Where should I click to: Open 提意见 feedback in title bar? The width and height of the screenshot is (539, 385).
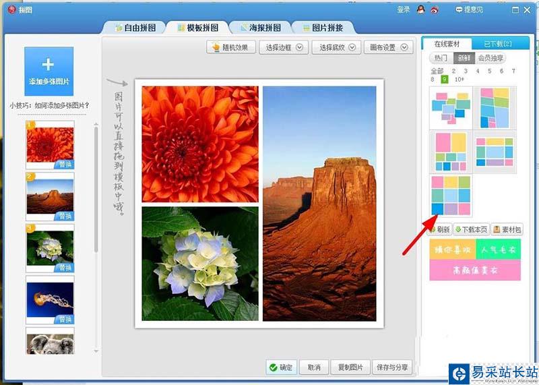click(x=469, y=9)
